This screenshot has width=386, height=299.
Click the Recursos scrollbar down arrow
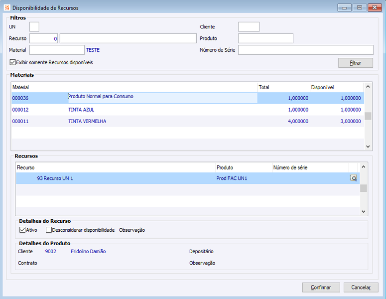point(364,212)
